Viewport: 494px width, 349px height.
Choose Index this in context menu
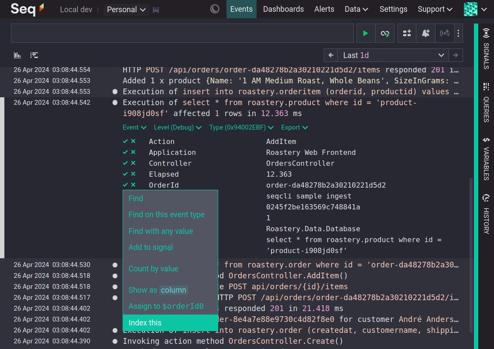(x=170, y=322)
